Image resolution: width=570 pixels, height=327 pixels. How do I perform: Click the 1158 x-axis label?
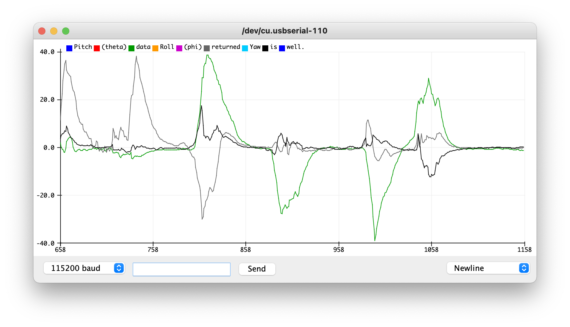(525, 250)
